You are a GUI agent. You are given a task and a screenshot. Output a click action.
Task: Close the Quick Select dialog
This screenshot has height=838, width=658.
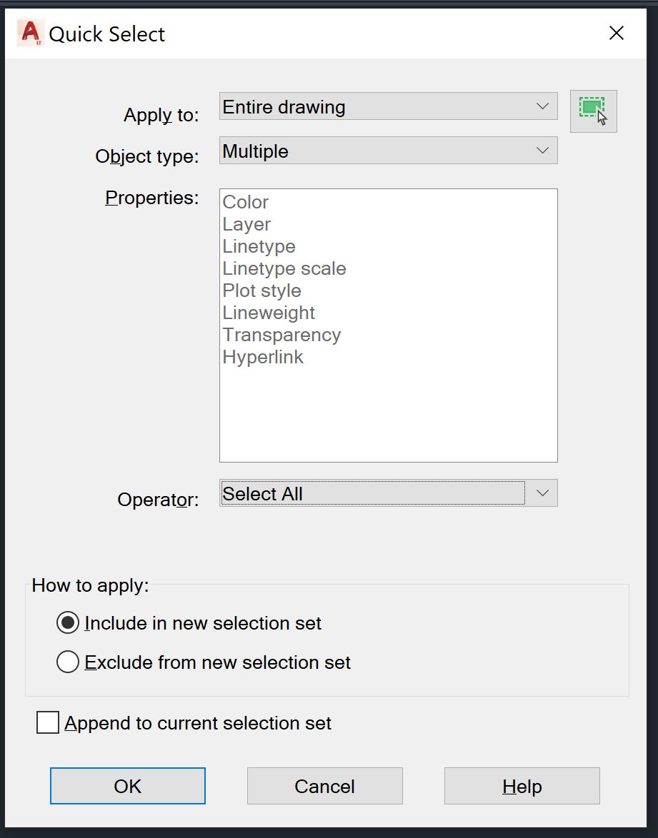pos(617,33)
